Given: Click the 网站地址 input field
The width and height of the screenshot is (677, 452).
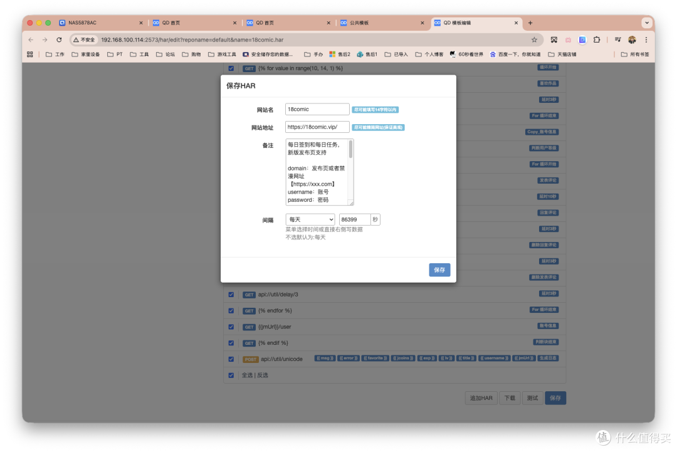Looking at the screenshot, I should (317, 127).
